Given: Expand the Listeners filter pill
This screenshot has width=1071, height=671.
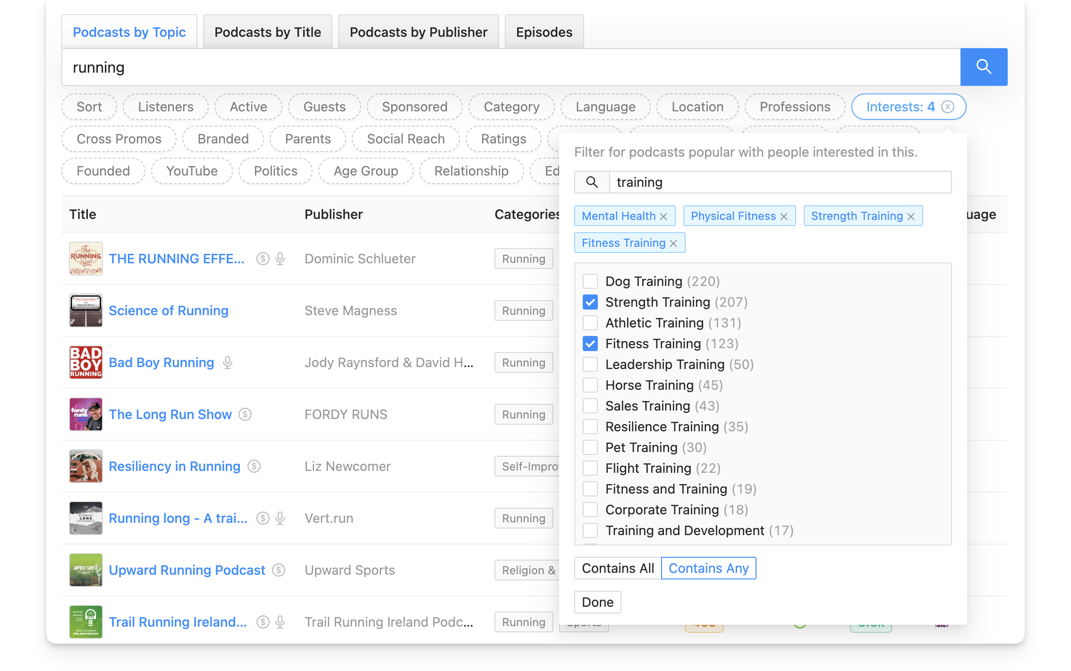Looking at the screenshot, I should (165, 107).
